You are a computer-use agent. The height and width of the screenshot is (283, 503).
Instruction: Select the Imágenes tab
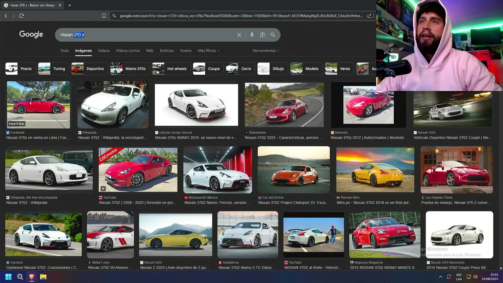point(83,51)
